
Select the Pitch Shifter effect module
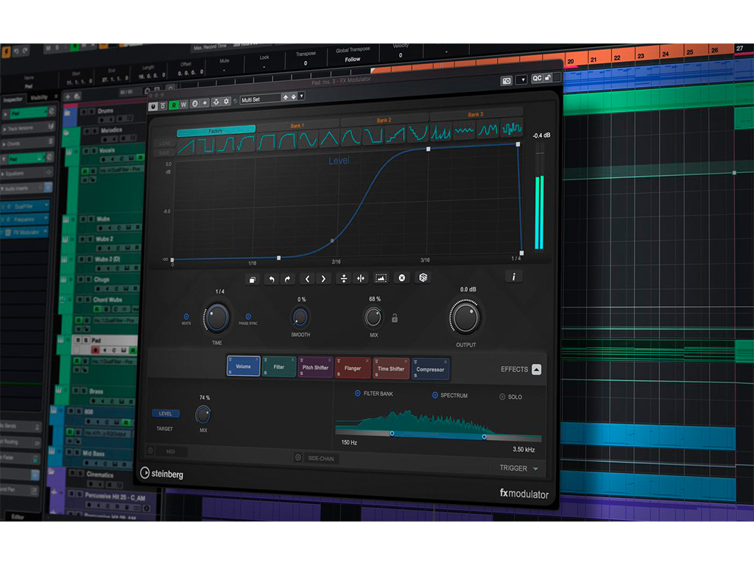[315, 368]
